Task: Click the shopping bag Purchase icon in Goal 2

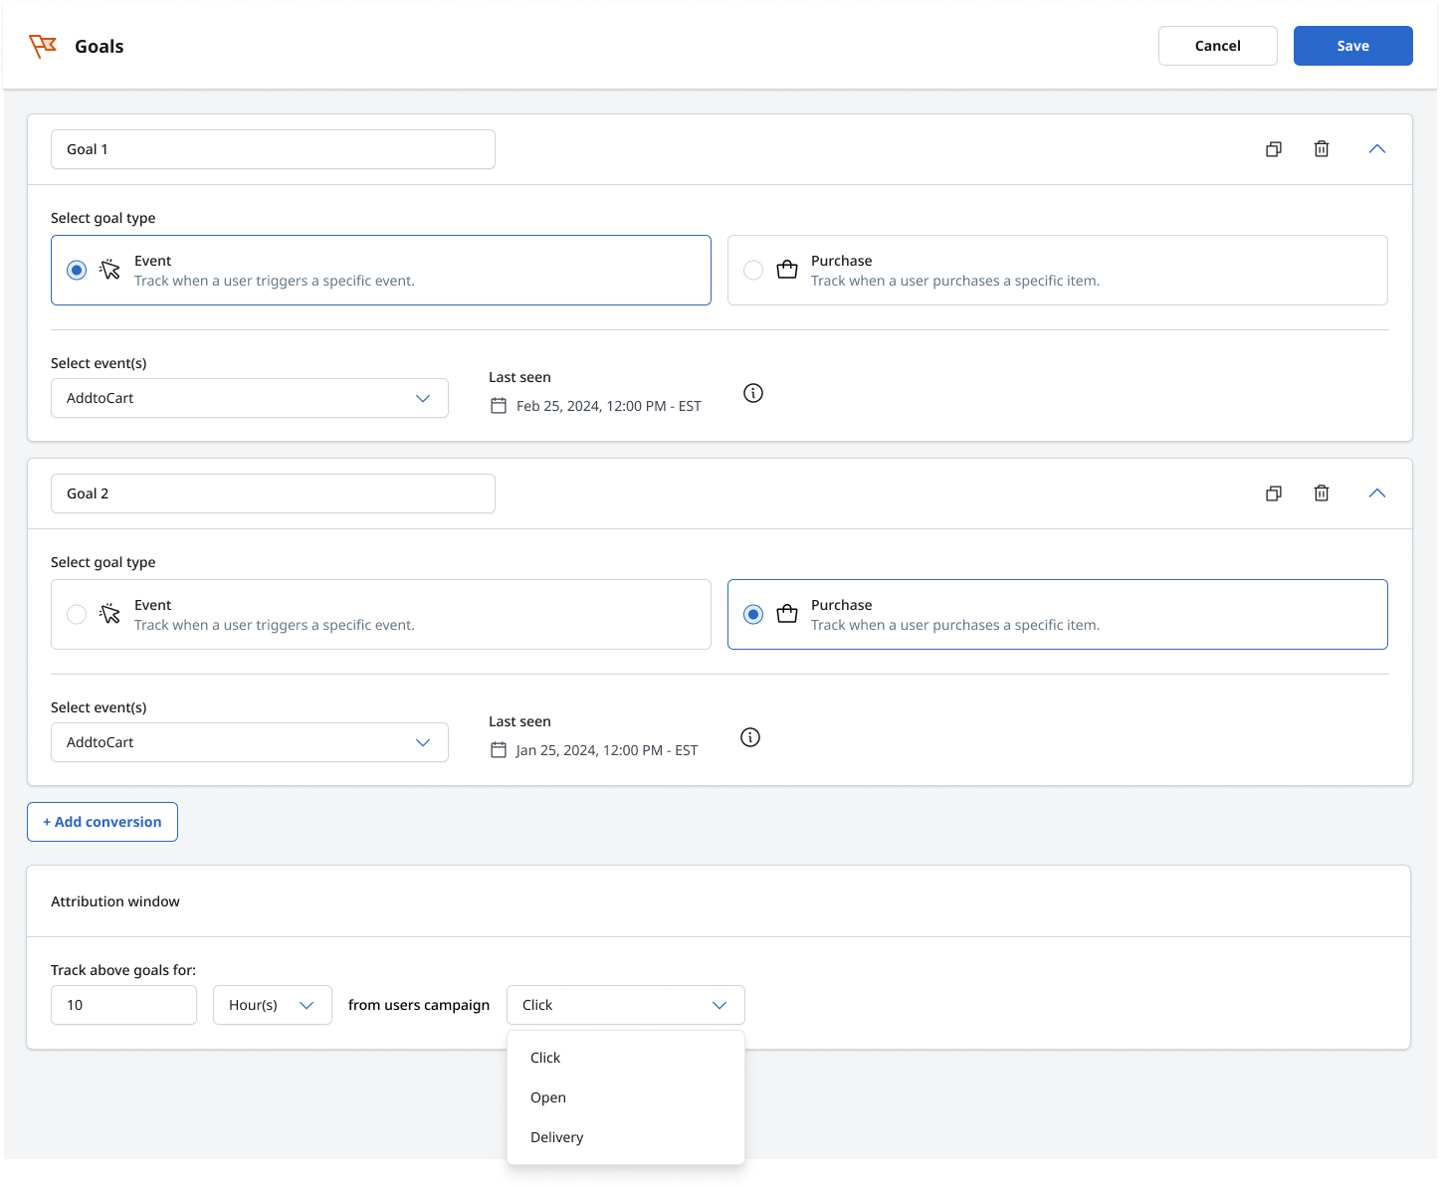Action: point(787,614)
